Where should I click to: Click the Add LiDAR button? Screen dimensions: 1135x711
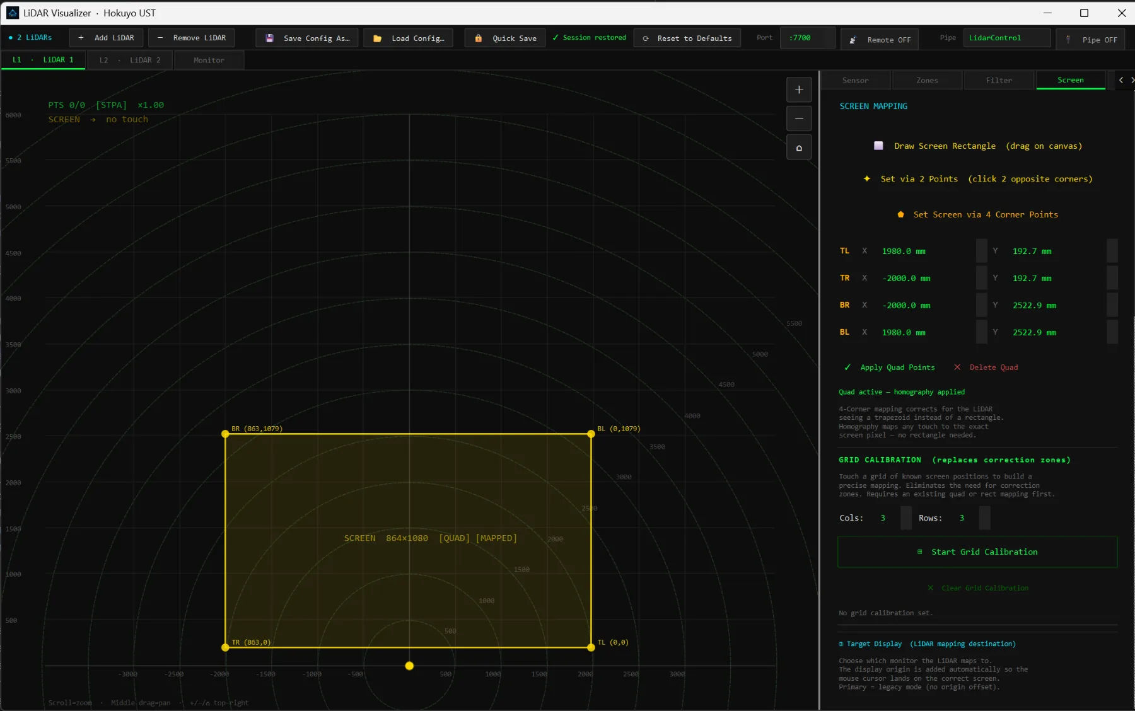[x=106, y=38]
